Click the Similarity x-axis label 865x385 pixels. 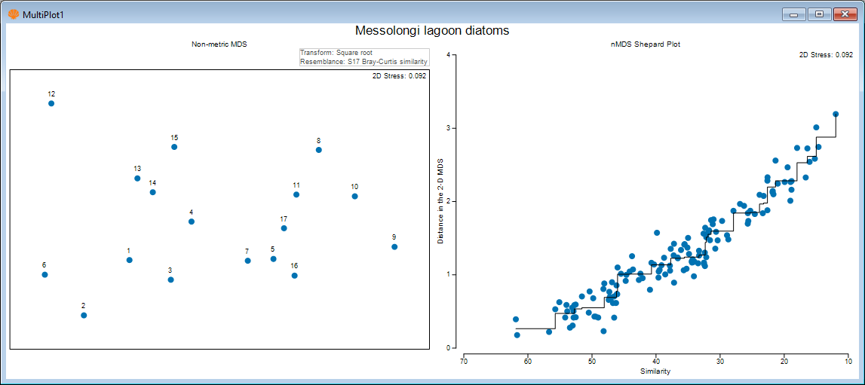pos(655,371)
